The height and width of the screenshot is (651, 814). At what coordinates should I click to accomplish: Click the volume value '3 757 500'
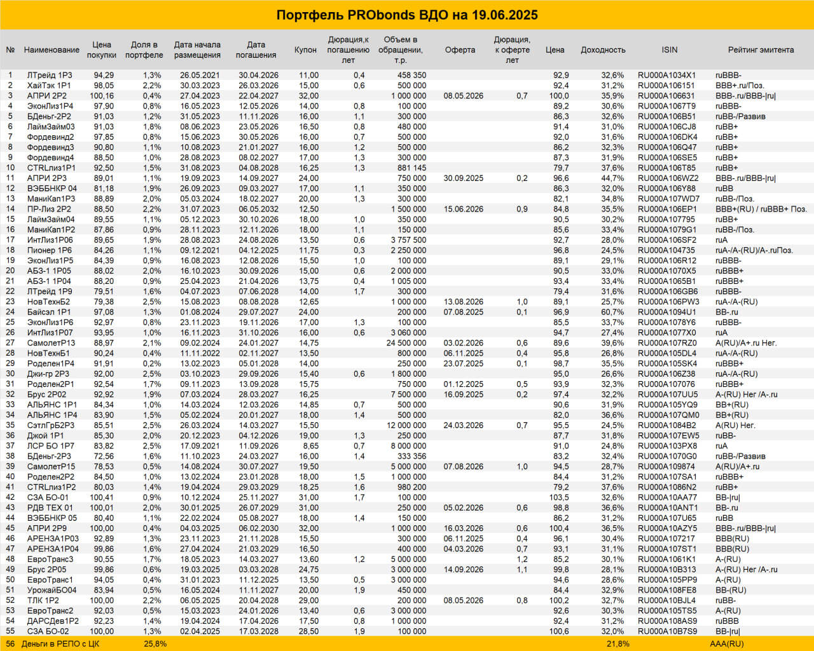pyautogui.click(x=408, y=240)
